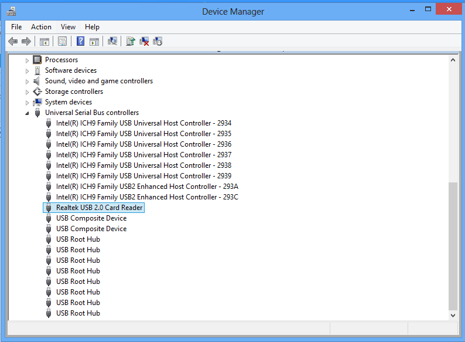Image resolution: width=465 pixels, height=342 pixels.
Task: Expand the Software devices node
Action: [27, 72]
